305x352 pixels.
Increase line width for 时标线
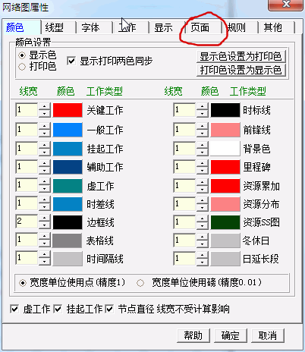202,107
